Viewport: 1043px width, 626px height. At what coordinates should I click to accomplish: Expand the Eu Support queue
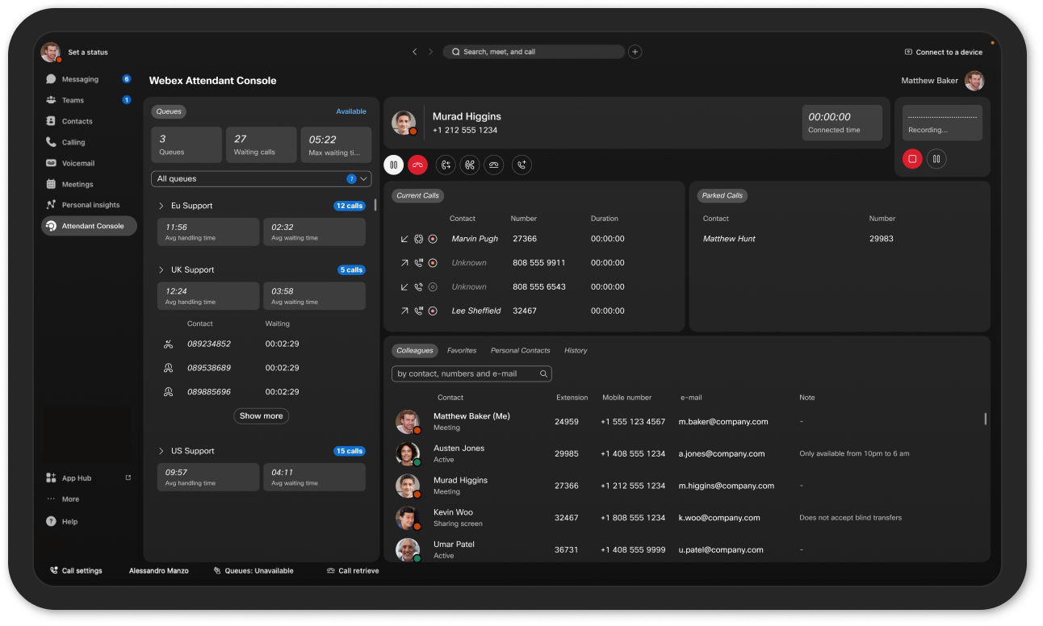click(161, 206)
